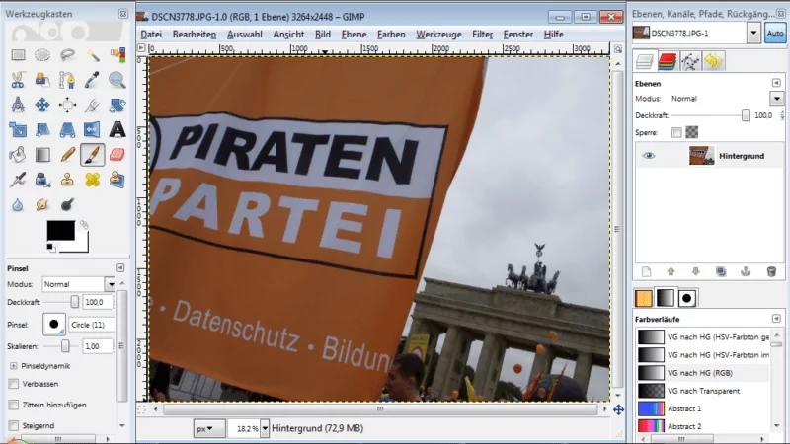Click the new layer icon

click(x=647, y=272)
